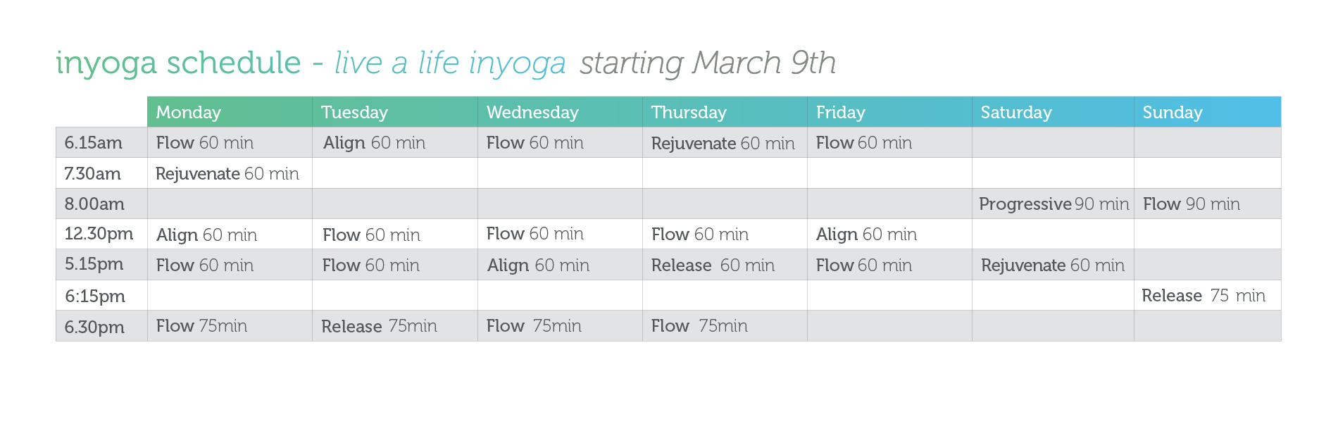Select Sunday Release 75 min class
Screen dimensions: 1338x431
pyautogui.click(x=1203, y=296)
